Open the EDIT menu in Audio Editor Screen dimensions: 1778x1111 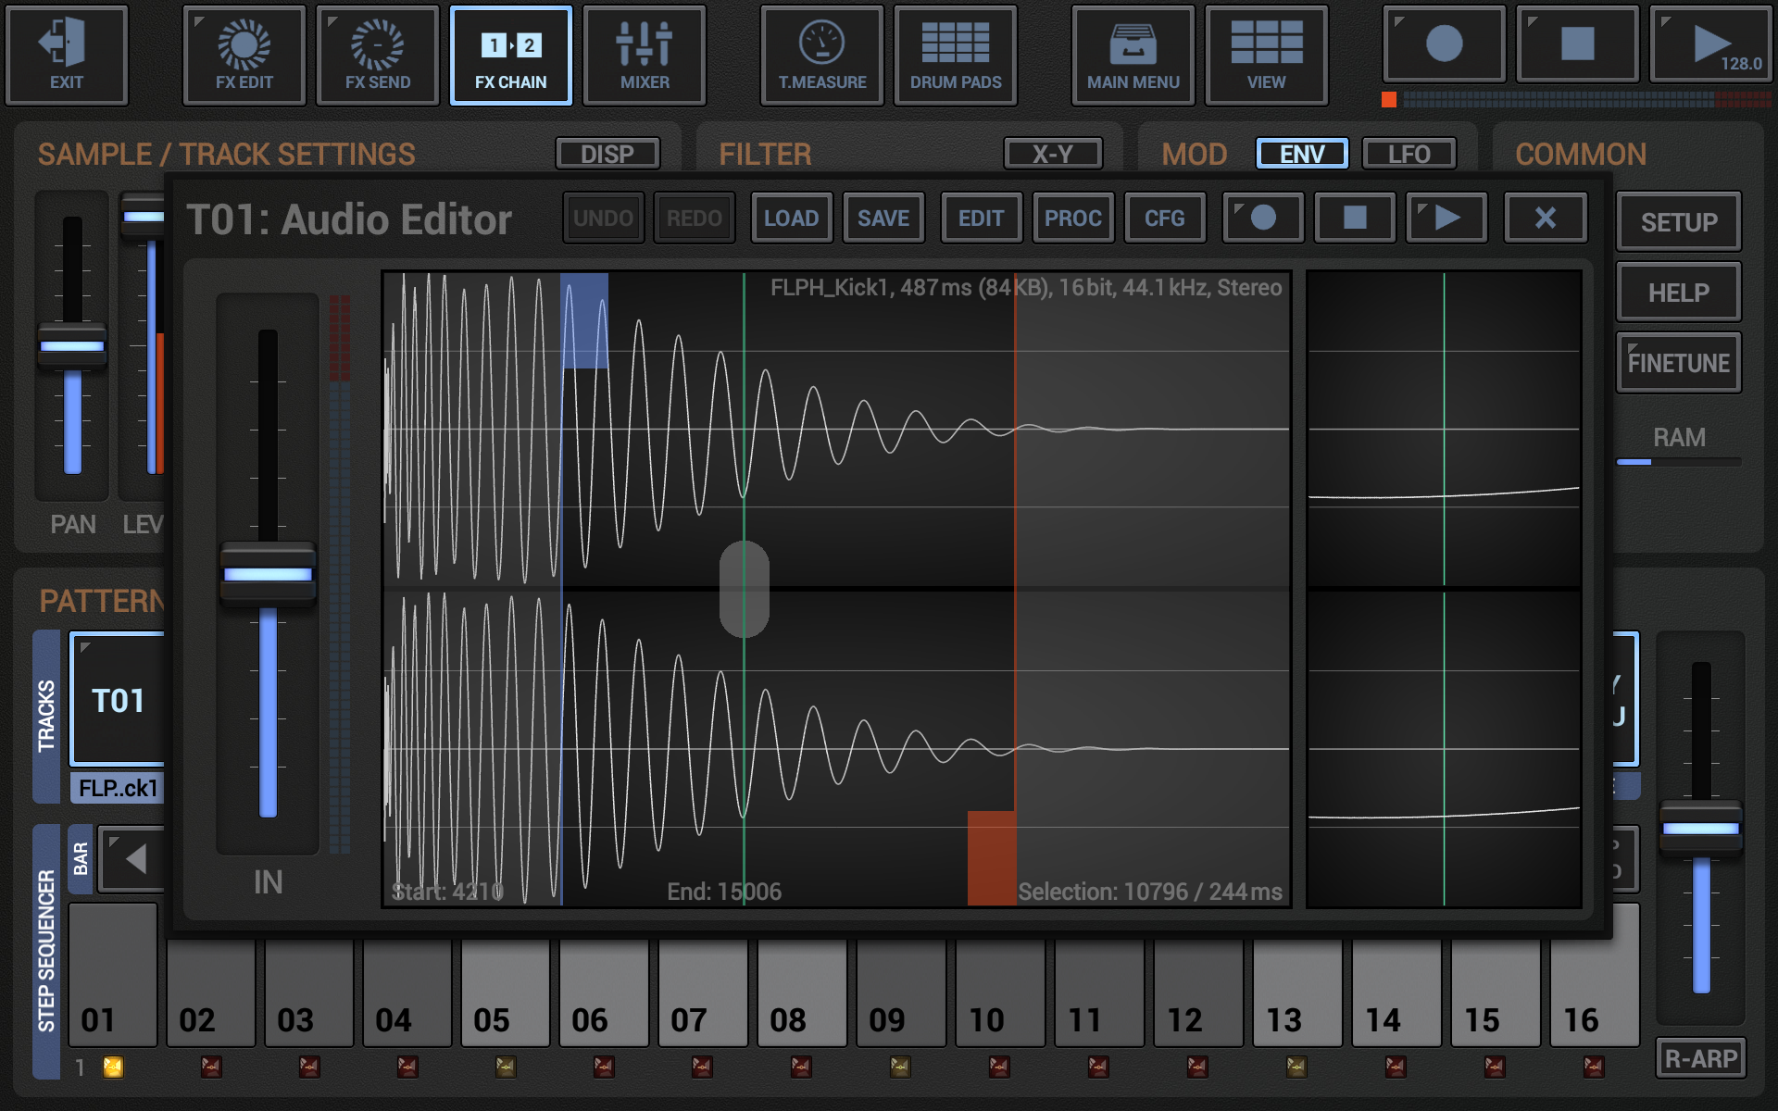[x=981, y=218]
